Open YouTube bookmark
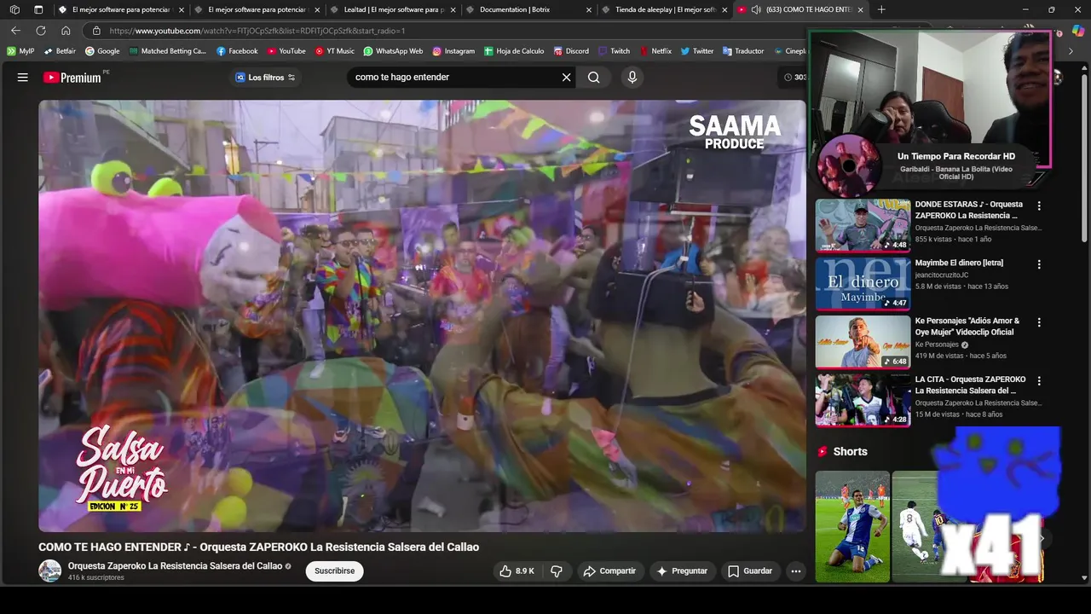 (286, 51)
